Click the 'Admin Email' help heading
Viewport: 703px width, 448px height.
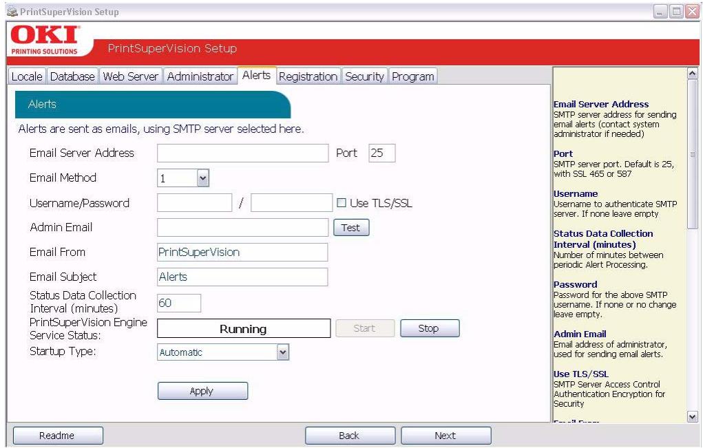(580, 334)
